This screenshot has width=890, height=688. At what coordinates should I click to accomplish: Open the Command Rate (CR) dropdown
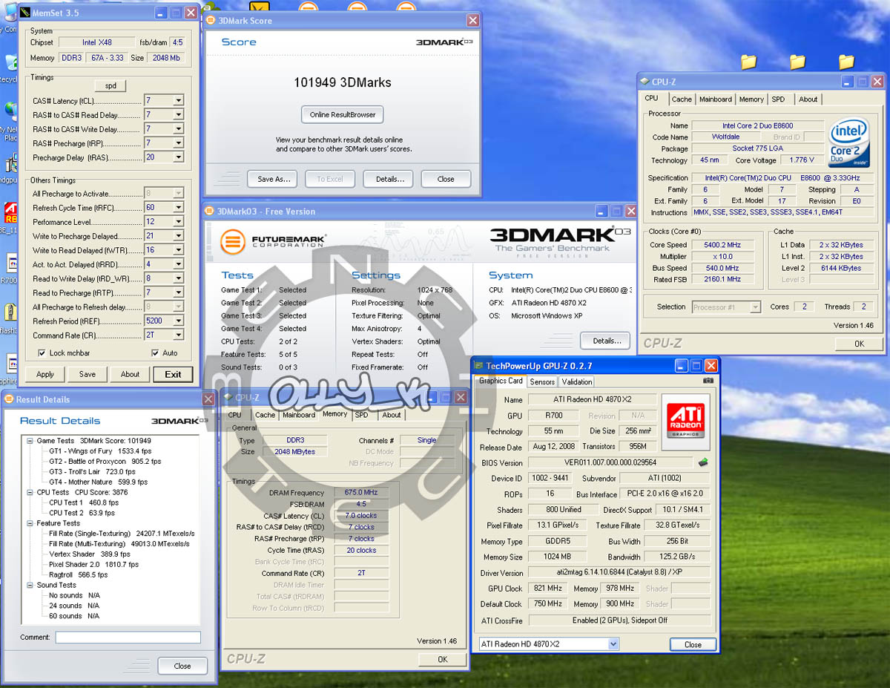pos(178,335)
